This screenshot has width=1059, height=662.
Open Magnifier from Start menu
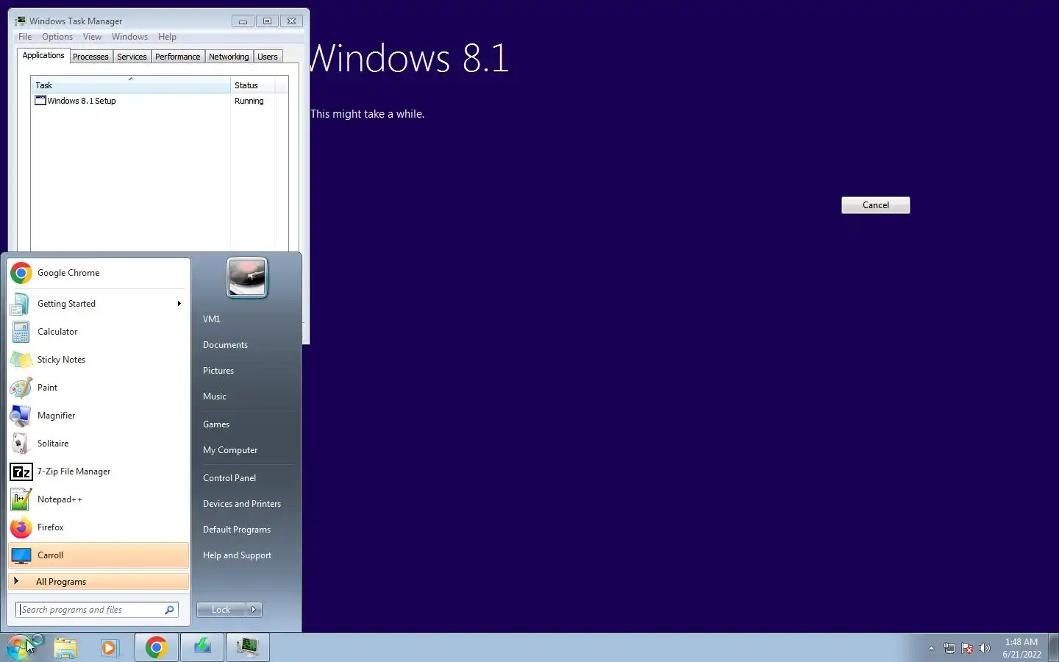pyautogui.click(x=99, y=416)
